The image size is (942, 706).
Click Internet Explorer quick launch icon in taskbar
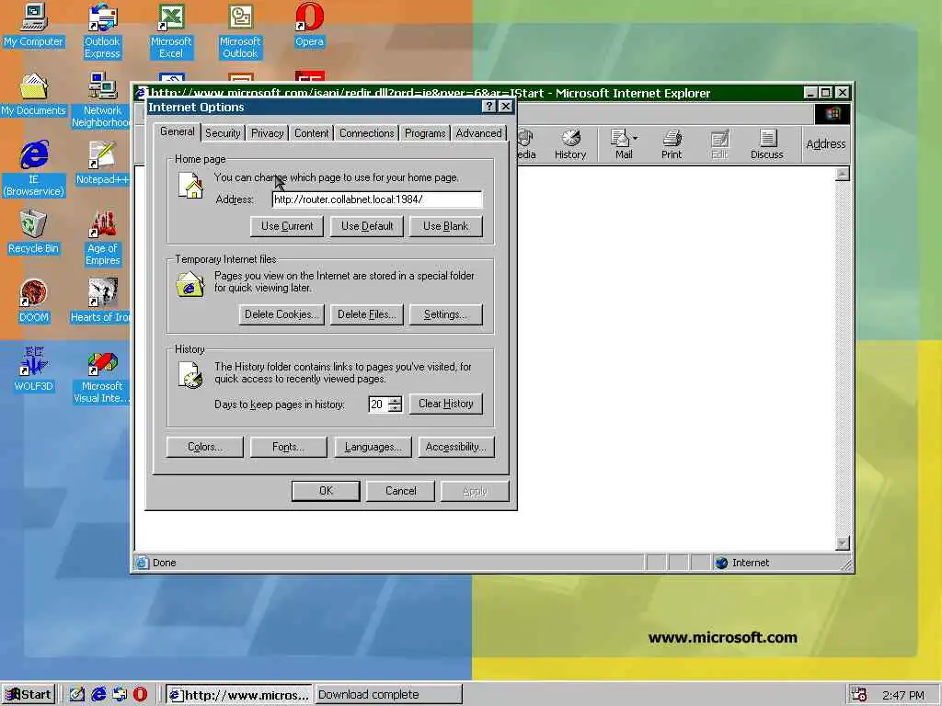pyautogui.click(x=98, y=695)
